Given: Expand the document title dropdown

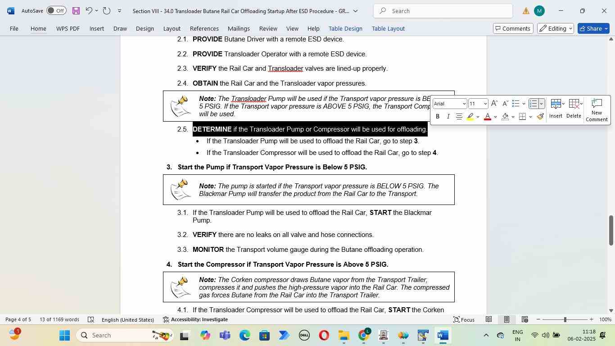Looking at the screenshot, I should 355,11.
